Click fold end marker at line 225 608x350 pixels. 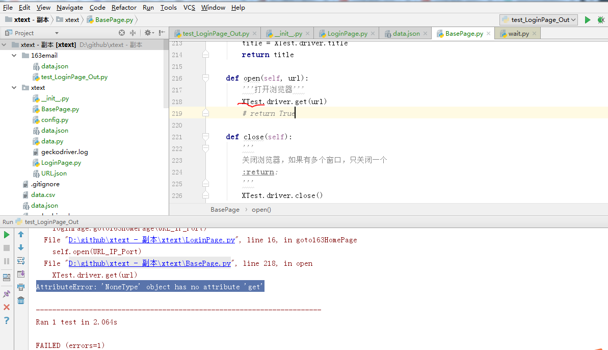pos(205,184)
